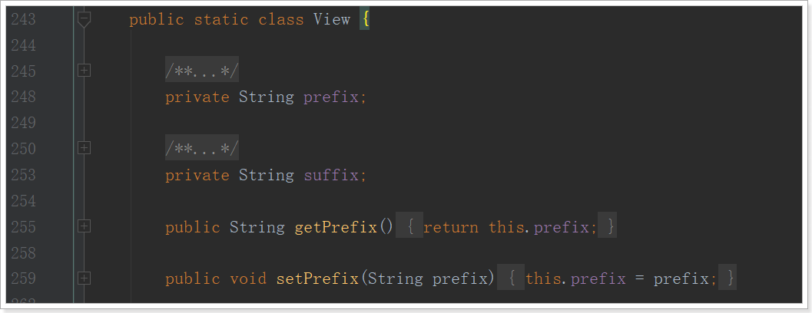Place cursor on the getPrefix method name
The image size is (812, 313).
tap(336, 227)
